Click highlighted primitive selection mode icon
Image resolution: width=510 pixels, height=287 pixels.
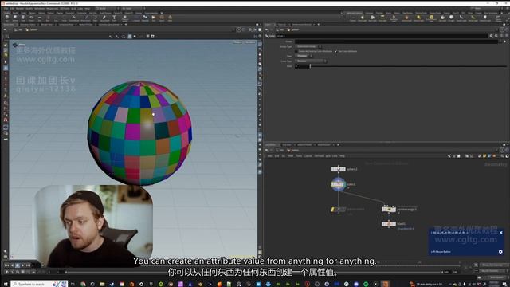[x=130, y=36]
